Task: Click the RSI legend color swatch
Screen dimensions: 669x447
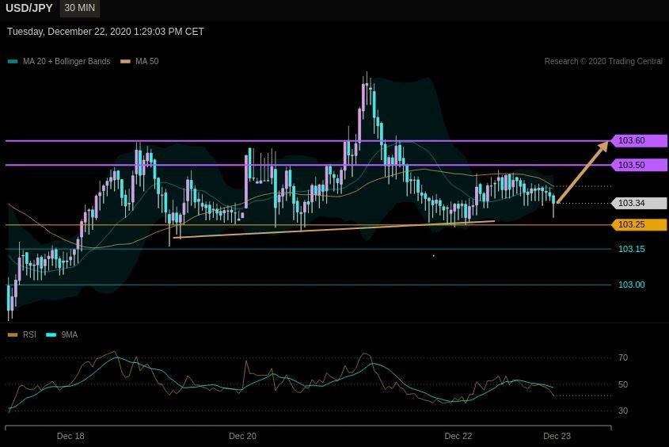Action: click(13, 334)
